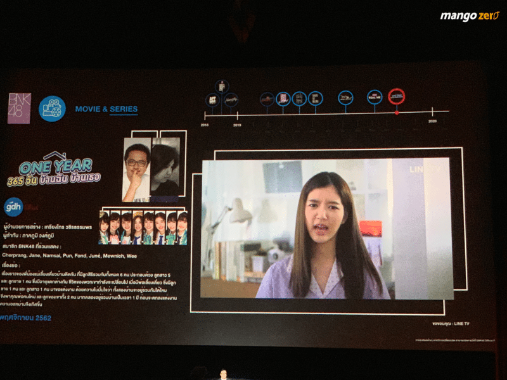Viewport: 507px width, 380px height.
Task: Click the LINE TV credit text
Action: 451,324
